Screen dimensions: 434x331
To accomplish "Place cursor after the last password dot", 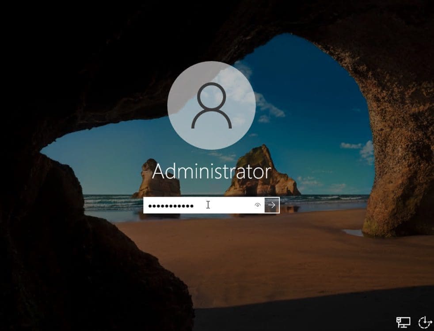I will (x=196, y=205).
